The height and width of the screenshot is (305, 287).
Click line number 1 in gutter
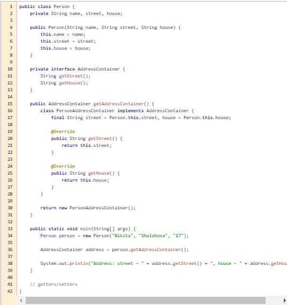pos(11,6)
